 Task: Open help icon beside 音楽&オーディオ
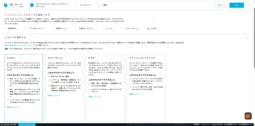click(94, 29)
